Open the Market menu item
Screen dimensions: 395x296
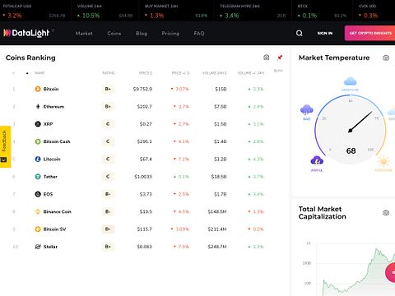[84, 34]
